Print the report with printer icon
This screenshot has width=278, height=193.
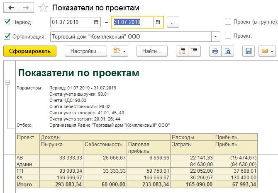tap(215, 51)
